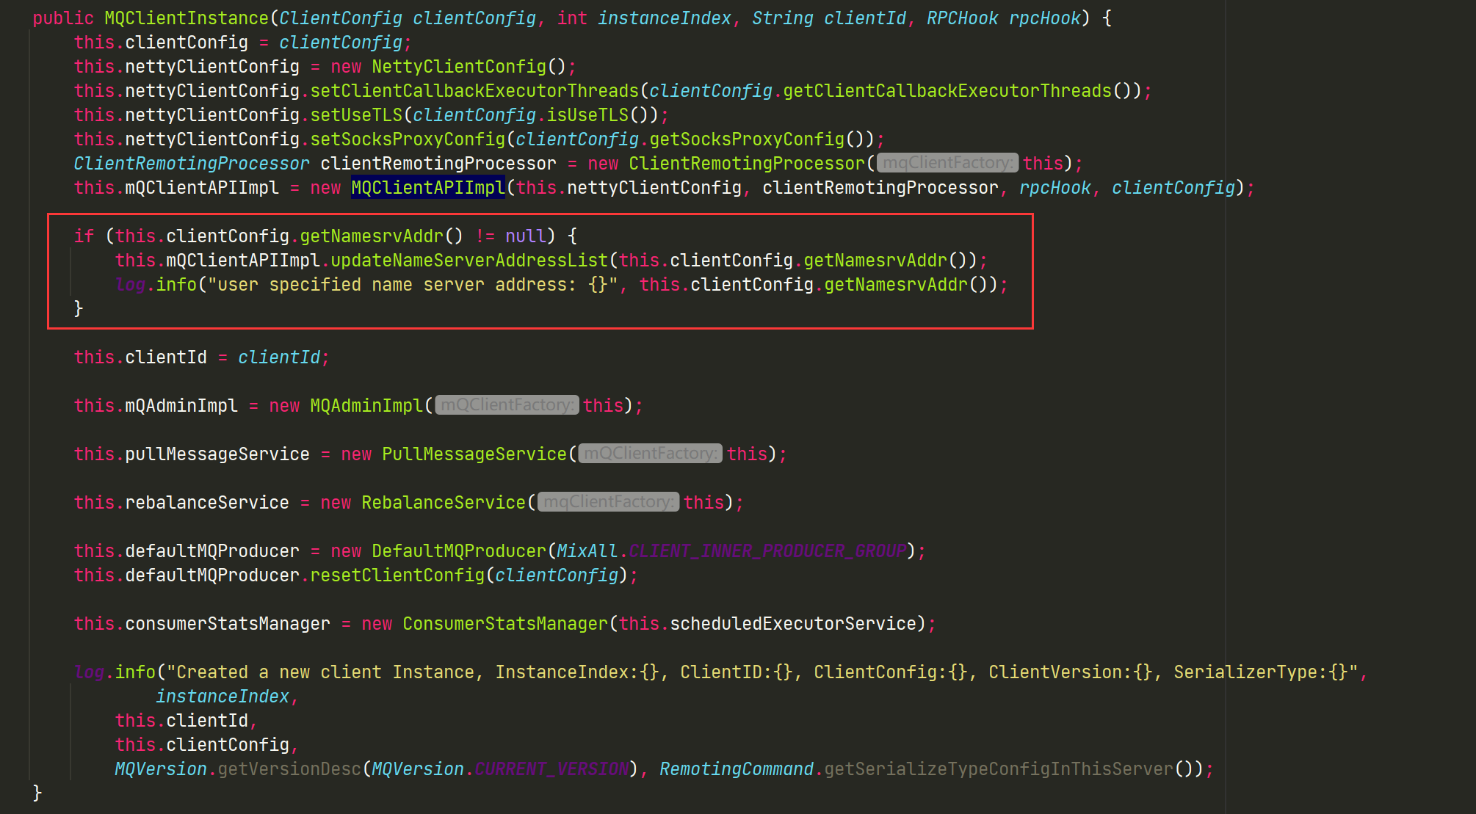Click the ConsumerStatsManager constructor name

pos(505,623)
